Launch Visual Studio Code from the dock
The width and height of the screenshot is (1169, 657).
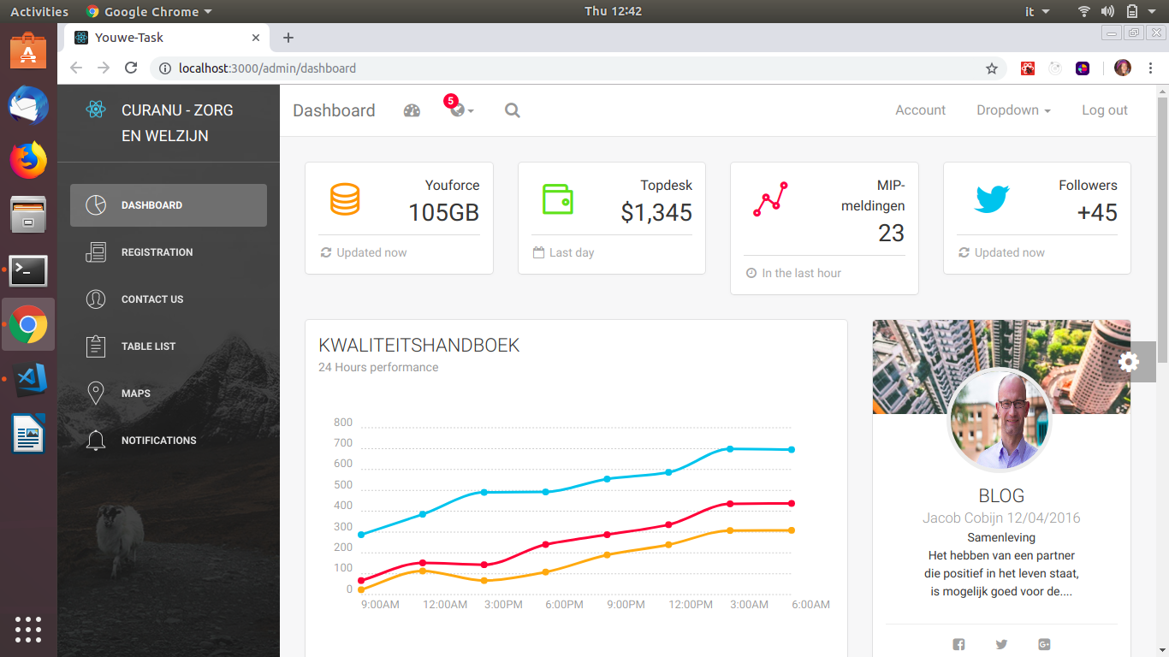coord(28,379)
